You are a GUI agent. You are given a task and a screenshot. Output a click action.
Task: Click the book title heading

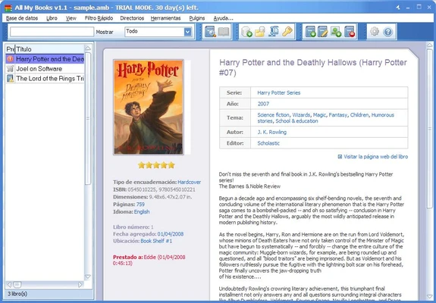[313, 67]
